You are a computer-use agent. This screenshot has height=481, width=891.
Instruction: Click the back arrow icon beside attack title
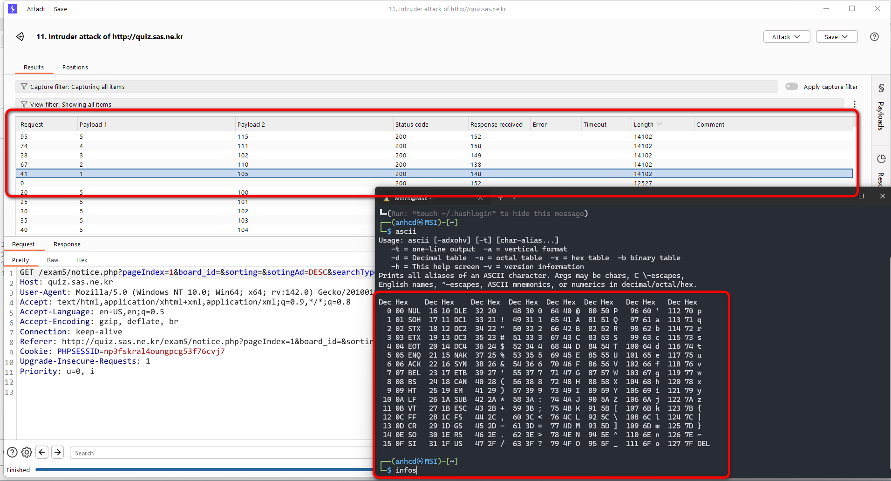click(x=20, y=37)
